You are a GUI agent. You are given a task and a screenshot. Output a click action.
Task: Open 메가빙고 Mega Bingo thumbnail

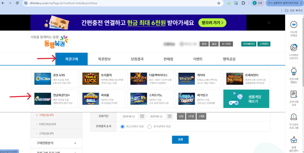187,99
